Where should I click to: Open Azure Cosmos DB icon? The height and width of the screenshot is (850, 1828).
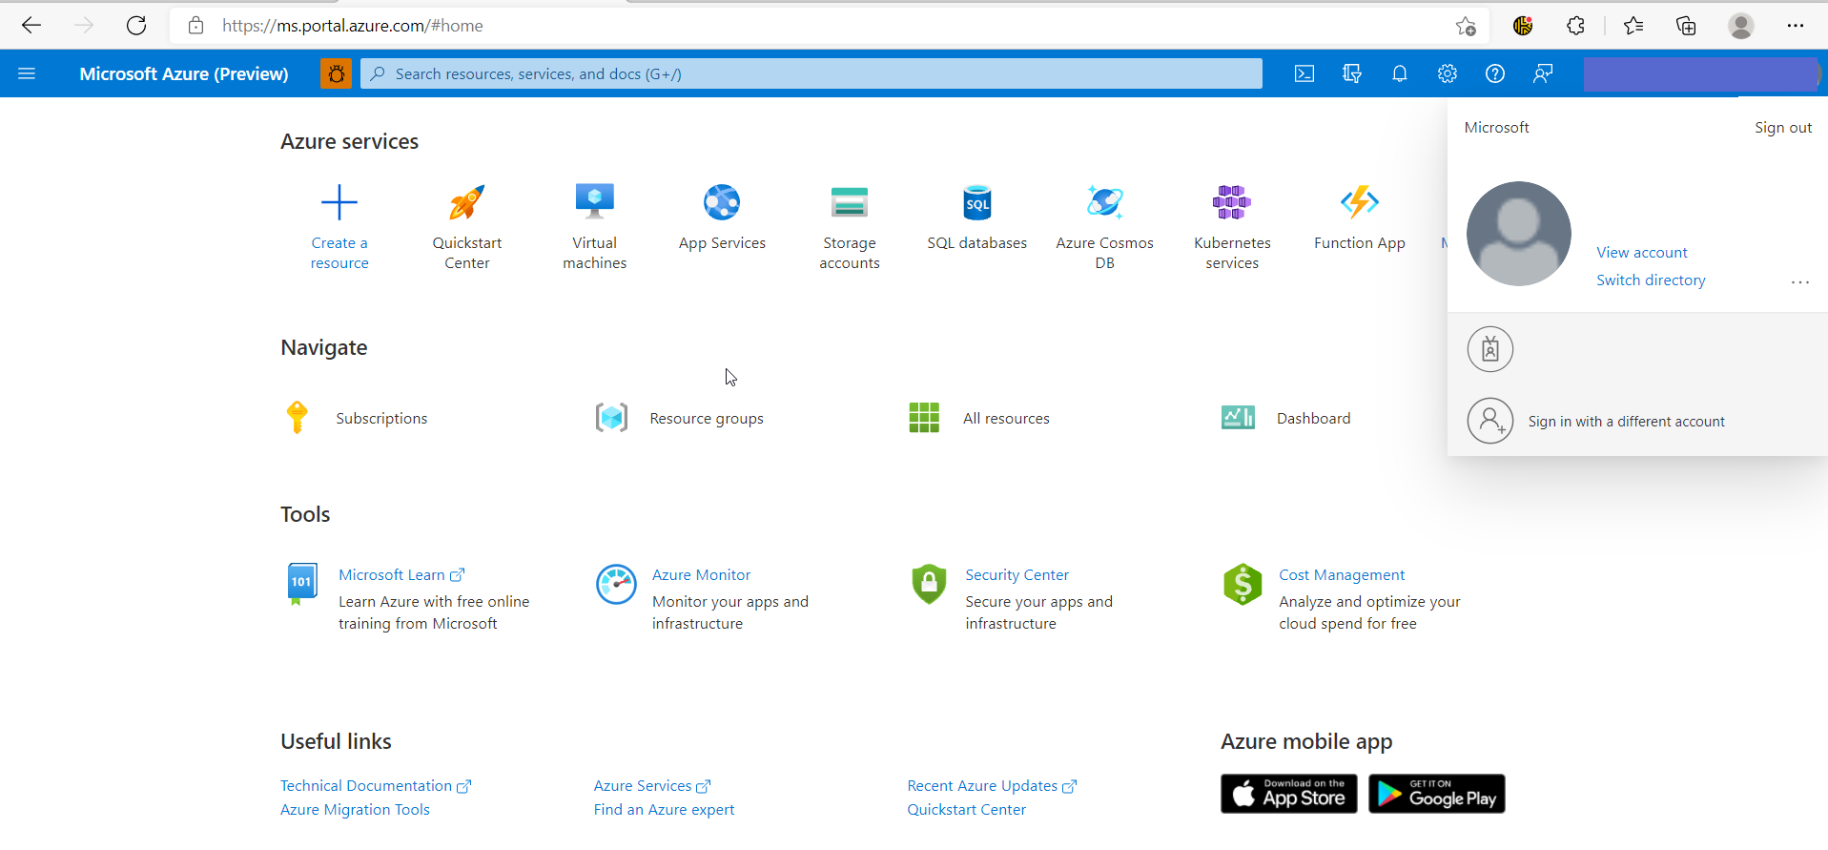tap(1105, 202)
